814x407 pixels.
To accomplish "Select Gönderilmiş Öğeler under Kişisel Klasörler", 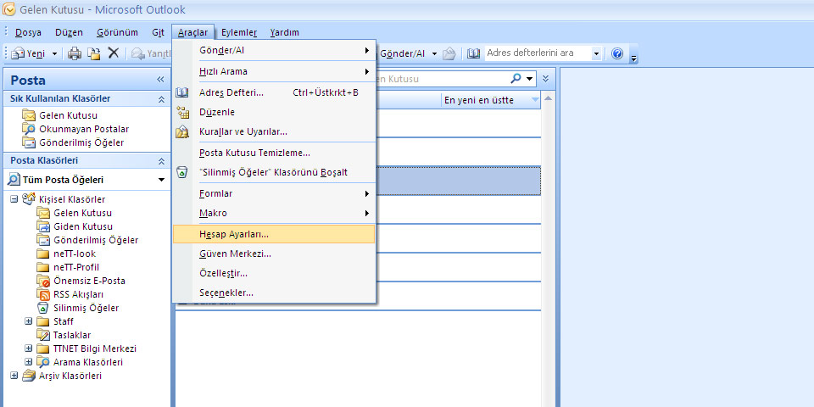I will point(96,240).
